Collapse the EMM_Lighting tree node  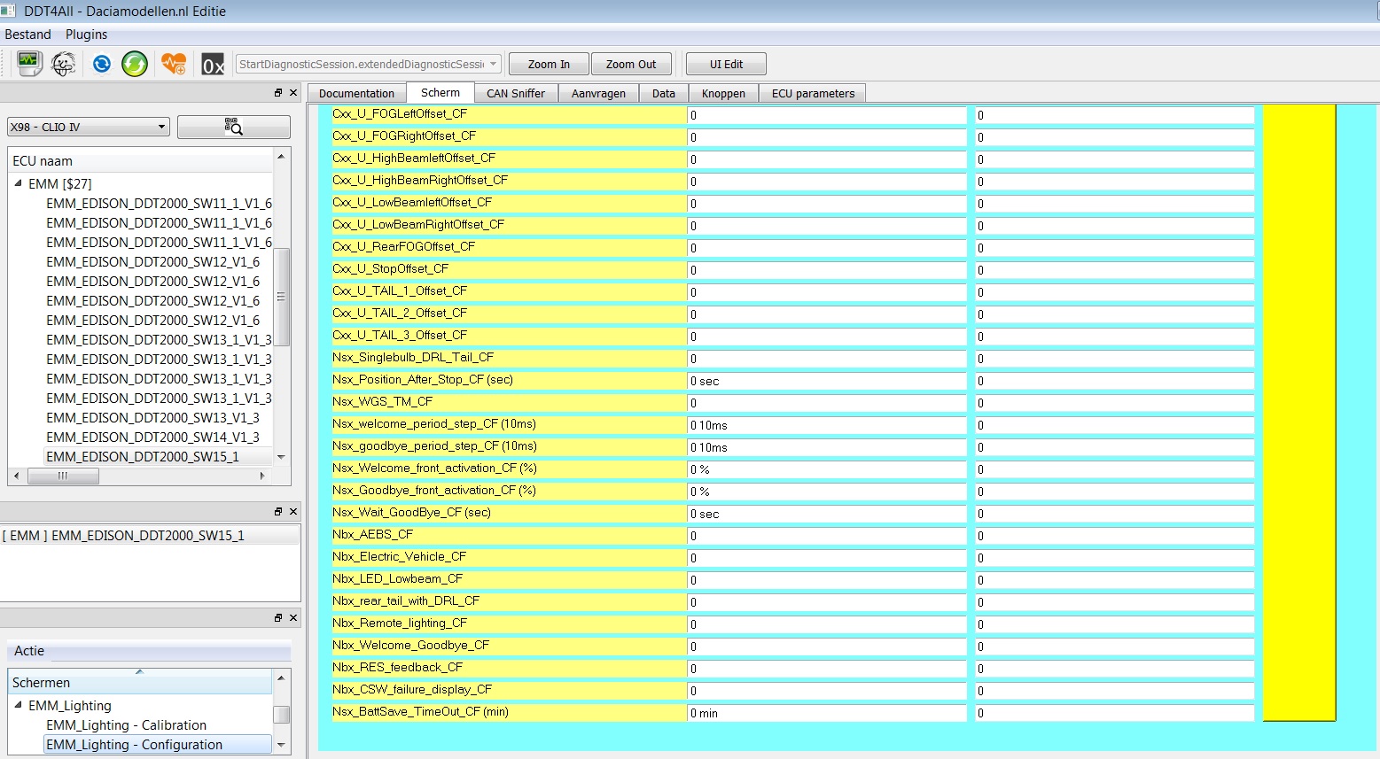click(19, 705)
